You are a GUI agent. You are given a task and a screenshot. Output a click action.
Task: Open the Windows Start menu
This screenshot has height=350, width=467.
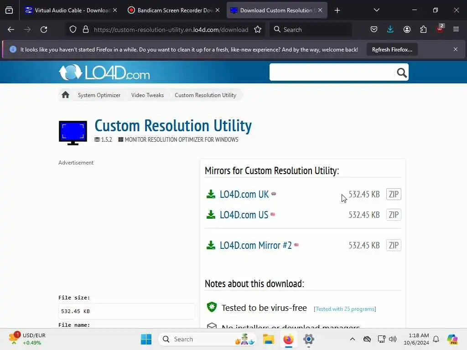click(146, 339)
